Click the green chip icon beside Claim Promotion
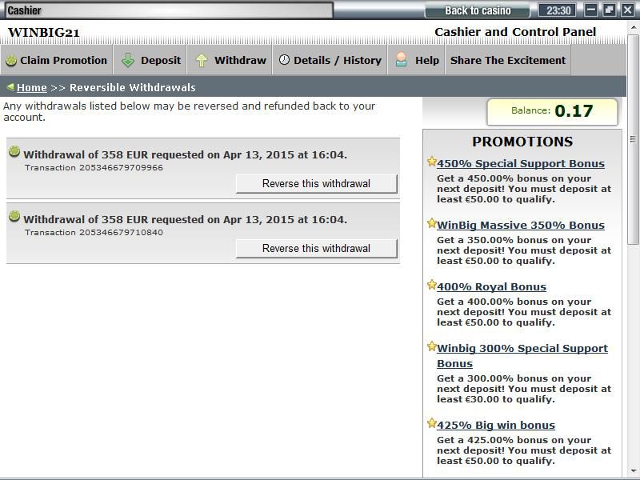Image resolution: width=640 pixels, height=480 pixels. point(11,61)
